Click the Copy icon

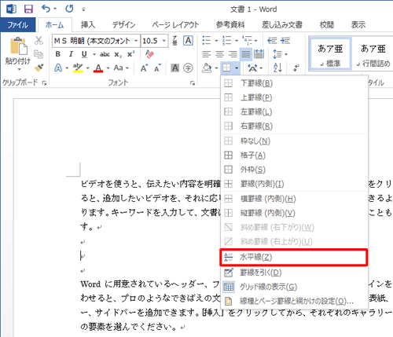pos(39,54)
